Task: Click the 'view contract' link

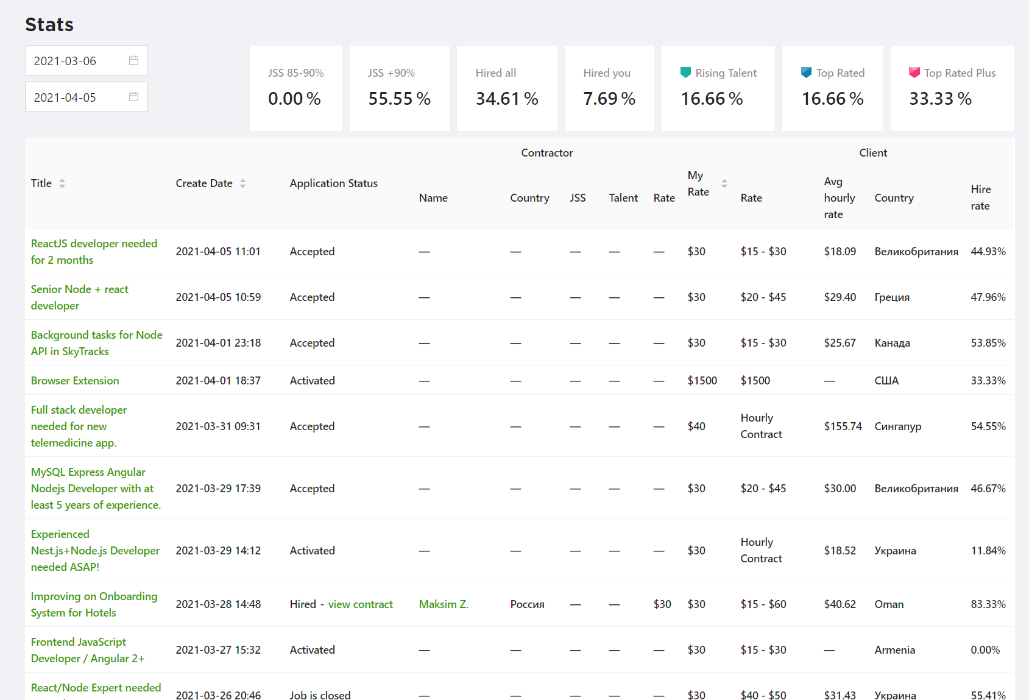Action: point(361,604)
